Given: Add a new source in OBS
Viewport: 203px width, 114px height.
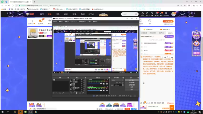Looking at the screenshot, I should click(x=71, y=93).
